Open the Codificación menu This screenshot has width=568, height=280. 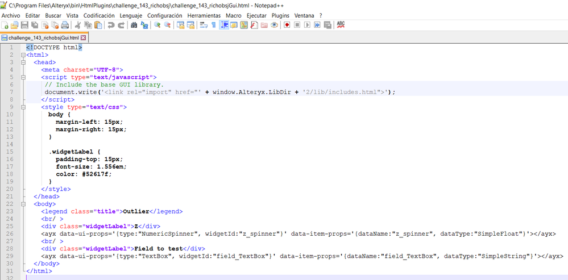[99, 15]
